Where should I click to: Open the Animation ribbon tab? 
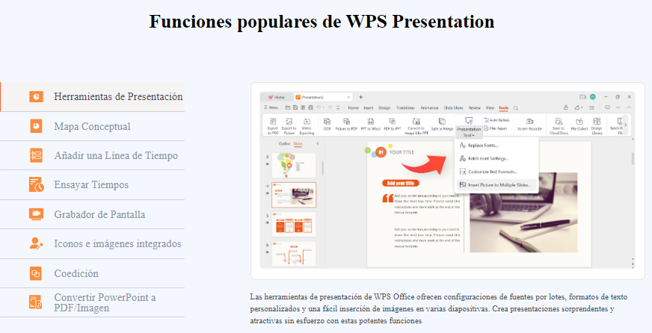pos(429,108)
